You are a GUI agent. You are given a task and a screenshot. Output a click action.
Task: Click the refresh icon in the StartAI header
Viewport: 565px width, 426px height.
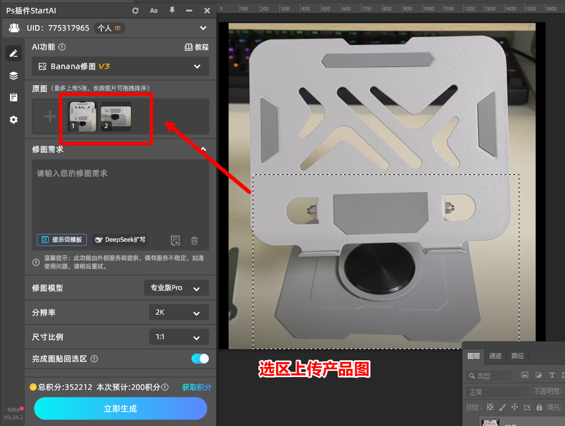pos(135,11)
